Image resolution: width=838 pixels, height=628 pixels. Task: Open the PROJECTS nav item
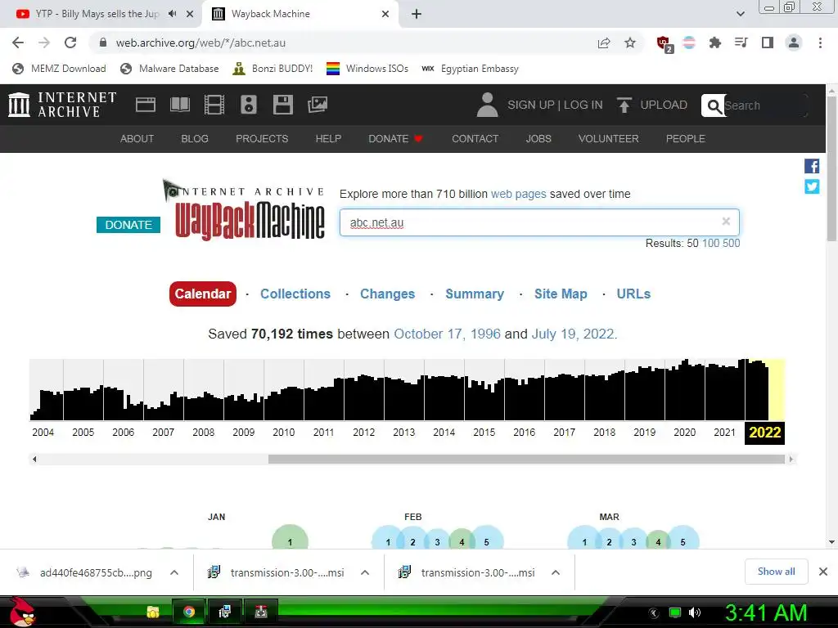tap(262, 139)
